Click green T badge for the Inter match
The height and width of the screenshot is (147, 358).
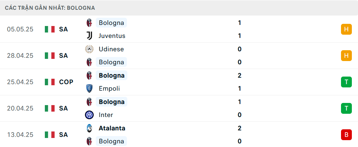coord(346,108)
